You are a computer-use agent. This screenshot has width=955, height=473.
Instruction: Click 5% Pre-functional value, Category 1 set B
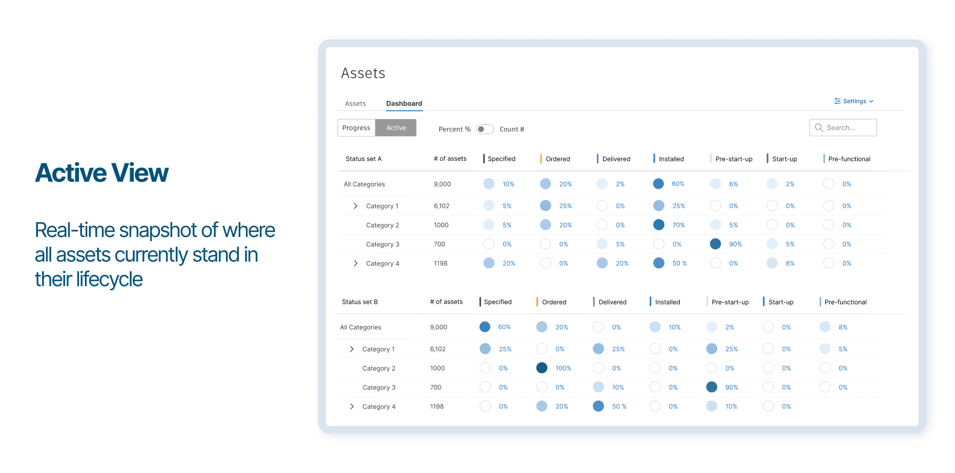[x=843, y=349]
